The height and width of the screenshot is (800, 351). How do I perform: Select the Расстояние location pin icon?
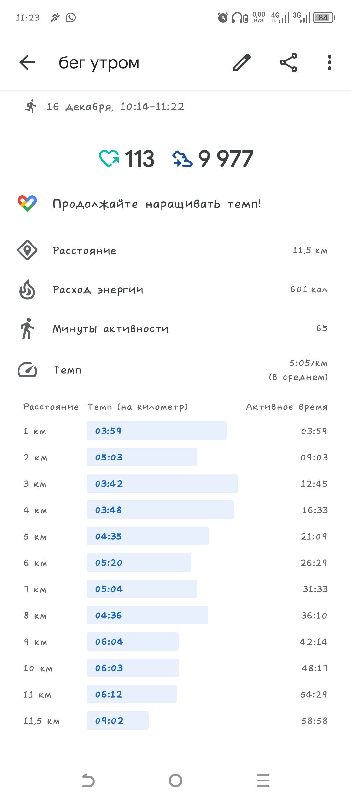[27, 250]
